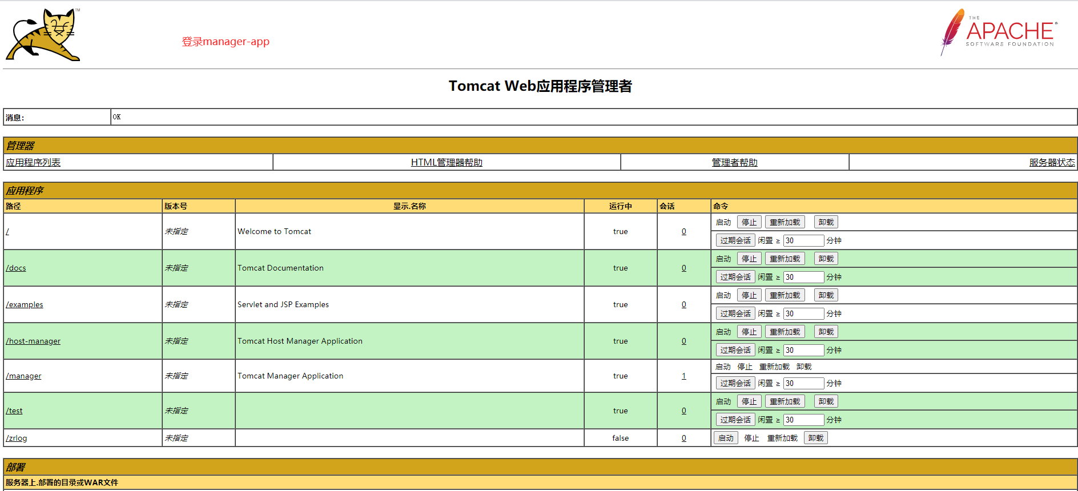This screenshot has height=491, width=1078.
Task: Focus idle minutes field for /host-manager
Action: (x=803, y=350)
